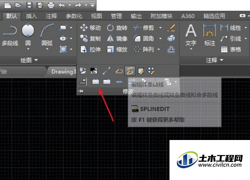
Task: Switch to the 默认 ribbon tab
Action: click(11, 16)
